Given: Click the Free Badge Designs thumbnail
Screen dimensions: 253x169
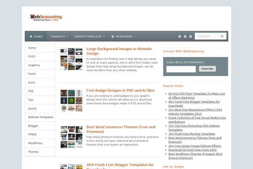Looking at the screenshot, I should 71,101.
